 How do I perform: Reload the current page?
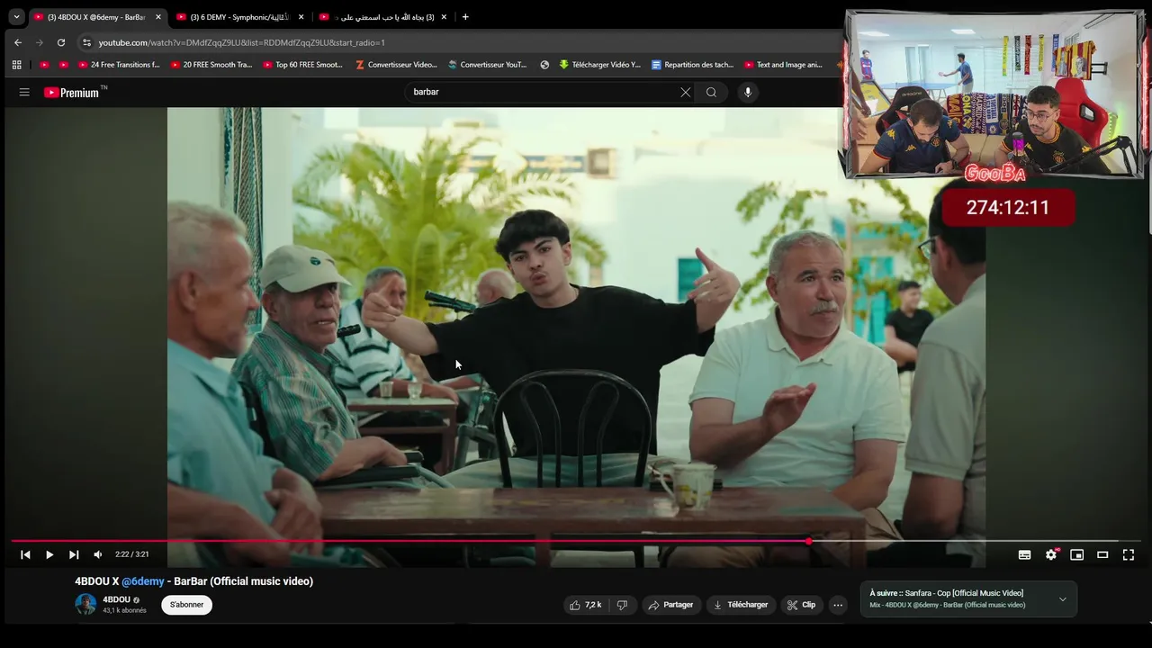click(61, 42)
